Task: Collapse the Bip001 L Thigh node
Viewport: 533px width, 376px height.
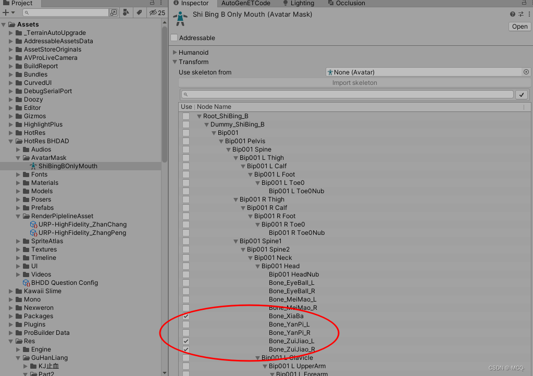Action: pyautogui.click(x=235, y=158)
